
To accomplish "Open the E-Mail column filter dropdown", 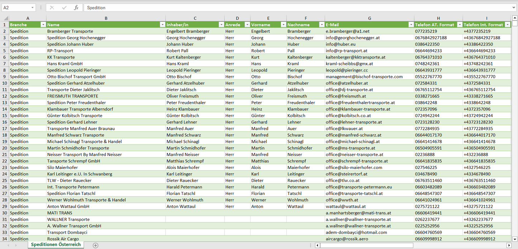I will click(411, 25).
